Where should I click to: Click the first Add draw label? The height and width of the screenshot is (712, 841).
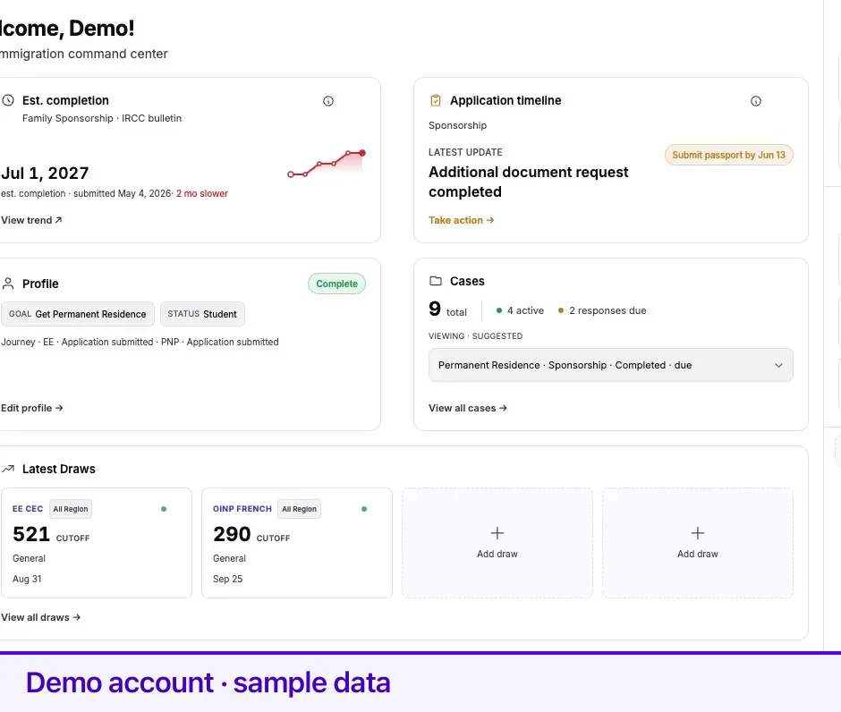click(497, 554)
